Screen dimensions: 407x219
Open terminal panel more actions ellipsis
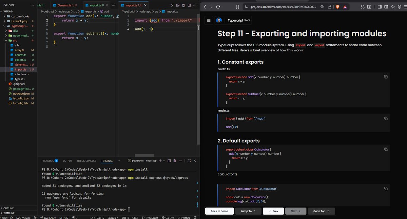[x=180, y=161]
